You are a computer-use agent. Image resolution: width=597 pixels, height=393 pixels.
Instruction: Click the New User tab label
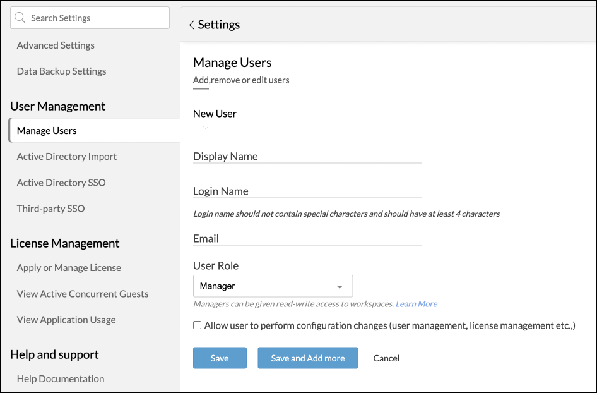point(215,114)
